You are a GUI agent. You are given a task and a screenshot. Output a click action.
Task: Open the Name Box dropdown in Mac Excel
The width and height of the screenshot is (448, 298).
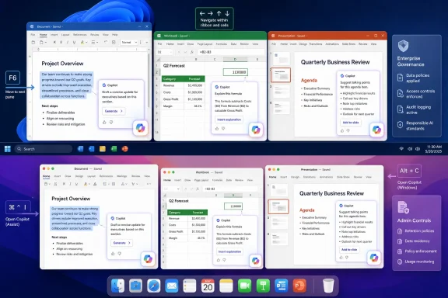click(178, 189)
